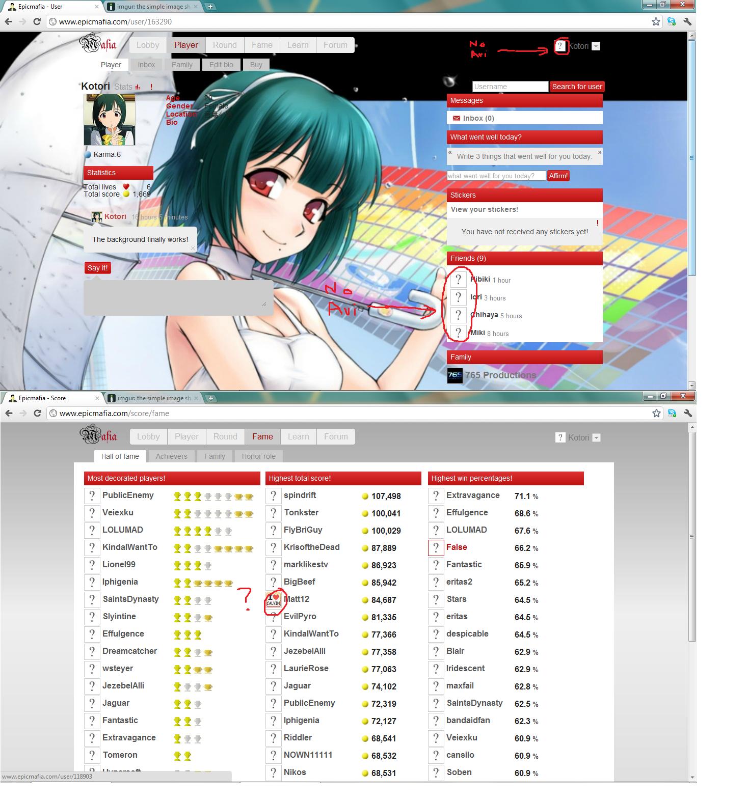Click the Score window's vertical scrollbar thumb
This screenshot has width=748, height=801.
tap(692, 536)
